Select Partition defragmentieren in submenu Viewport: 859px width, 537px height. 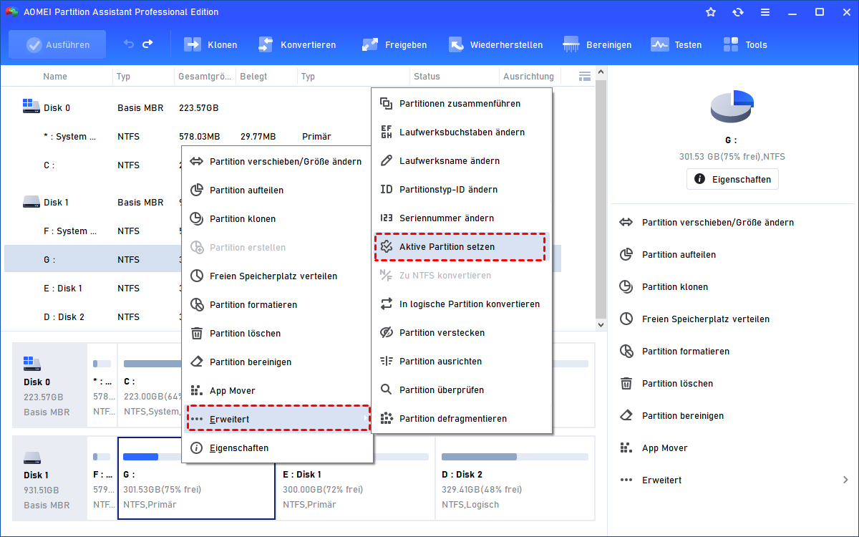461,419
